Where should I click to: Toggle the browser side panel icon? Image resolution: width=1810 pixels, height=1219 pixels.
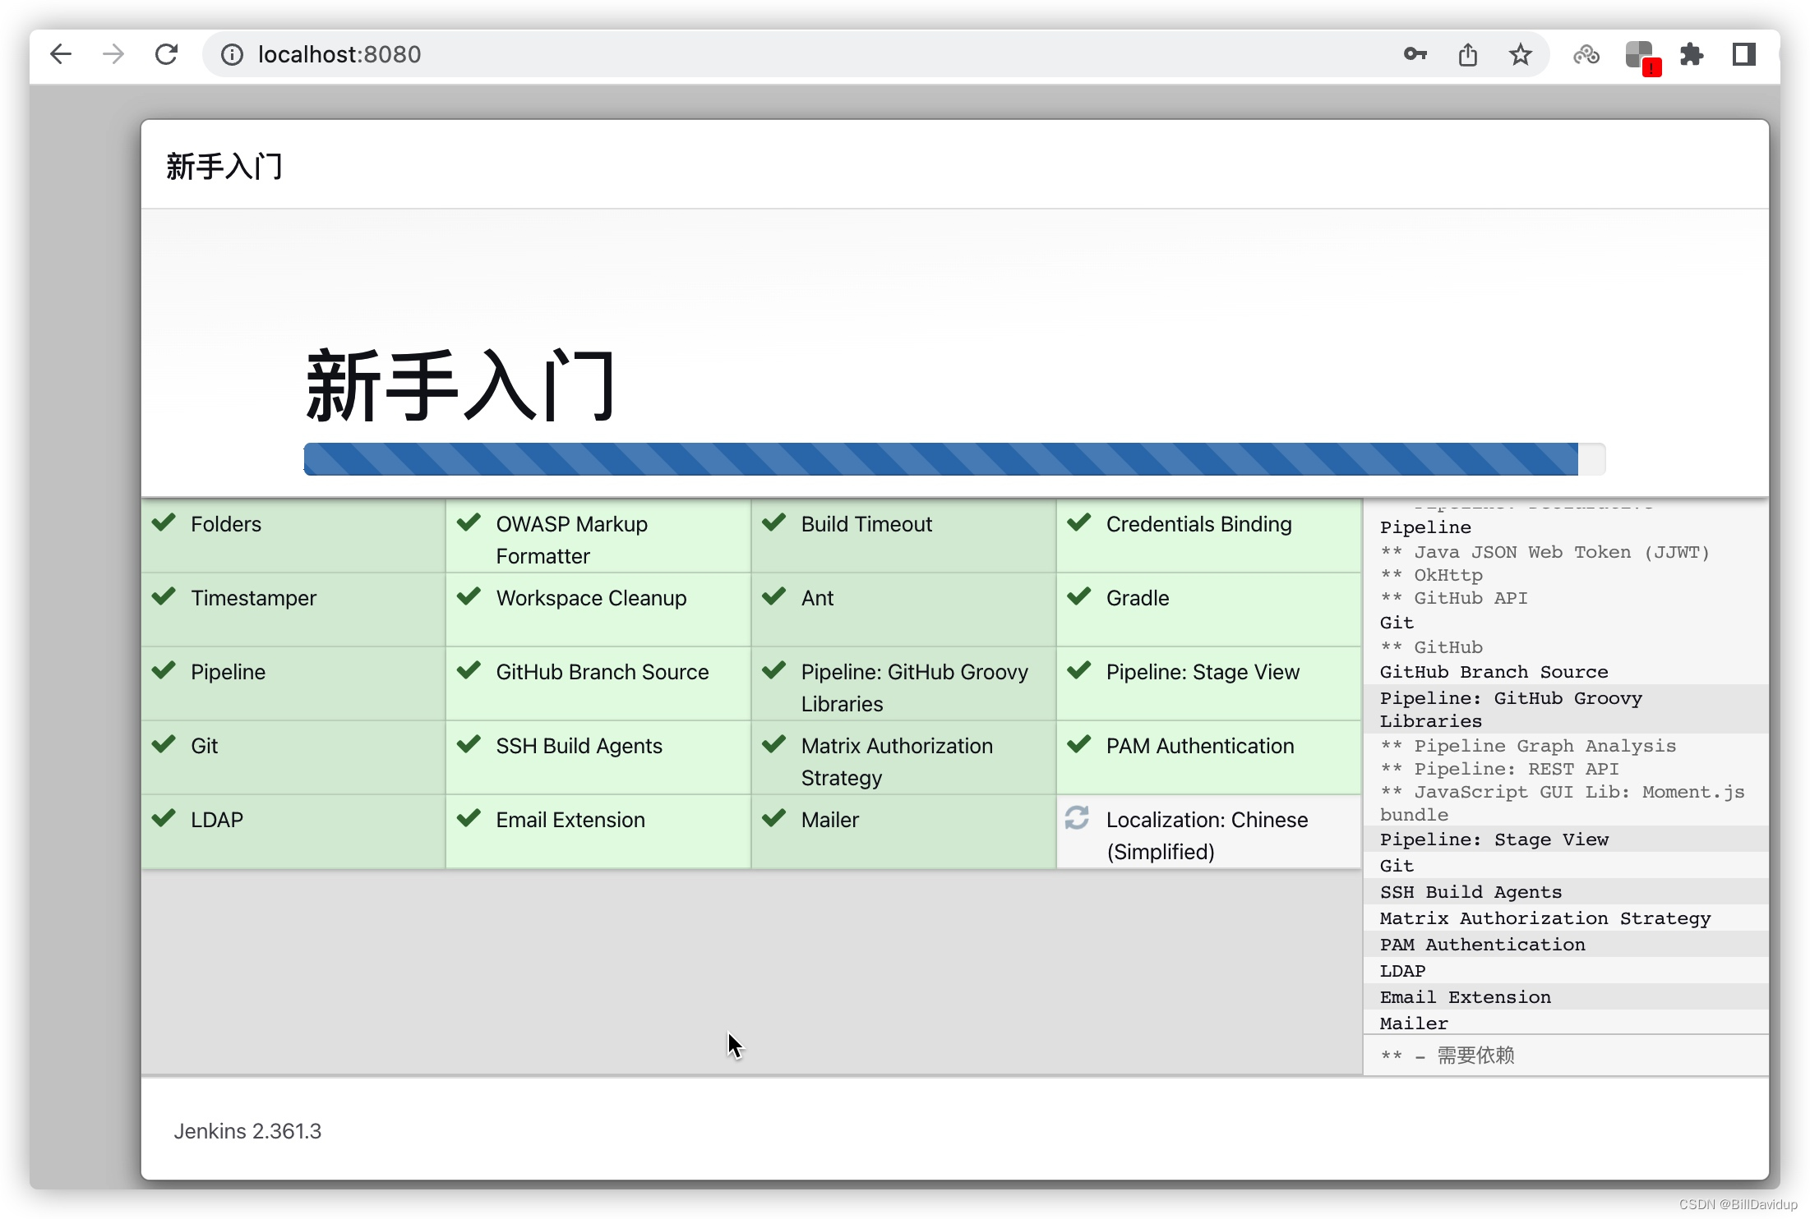tap(1743, 54)
